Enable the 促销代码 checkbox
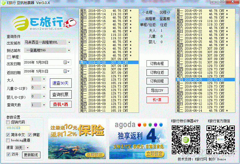Viewport: 240px width, 164px height. pyautogui.click(x=8, y=122)
